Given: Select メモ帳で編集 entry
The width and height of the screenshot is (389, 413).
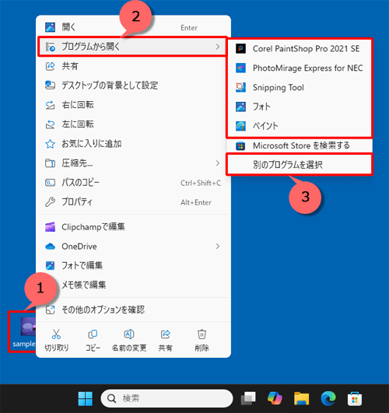Looking at the screenshot, I should coord(133,285).
